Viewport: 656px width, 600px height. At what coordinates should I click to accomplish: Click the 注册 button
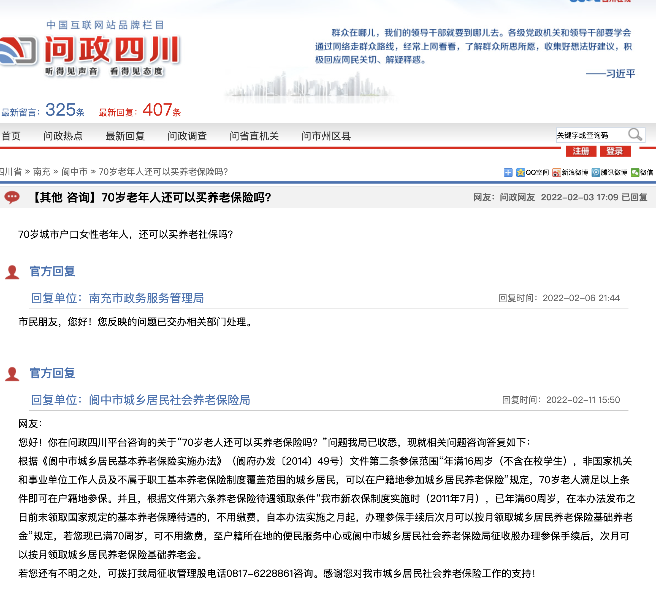(x=581, y=151)
